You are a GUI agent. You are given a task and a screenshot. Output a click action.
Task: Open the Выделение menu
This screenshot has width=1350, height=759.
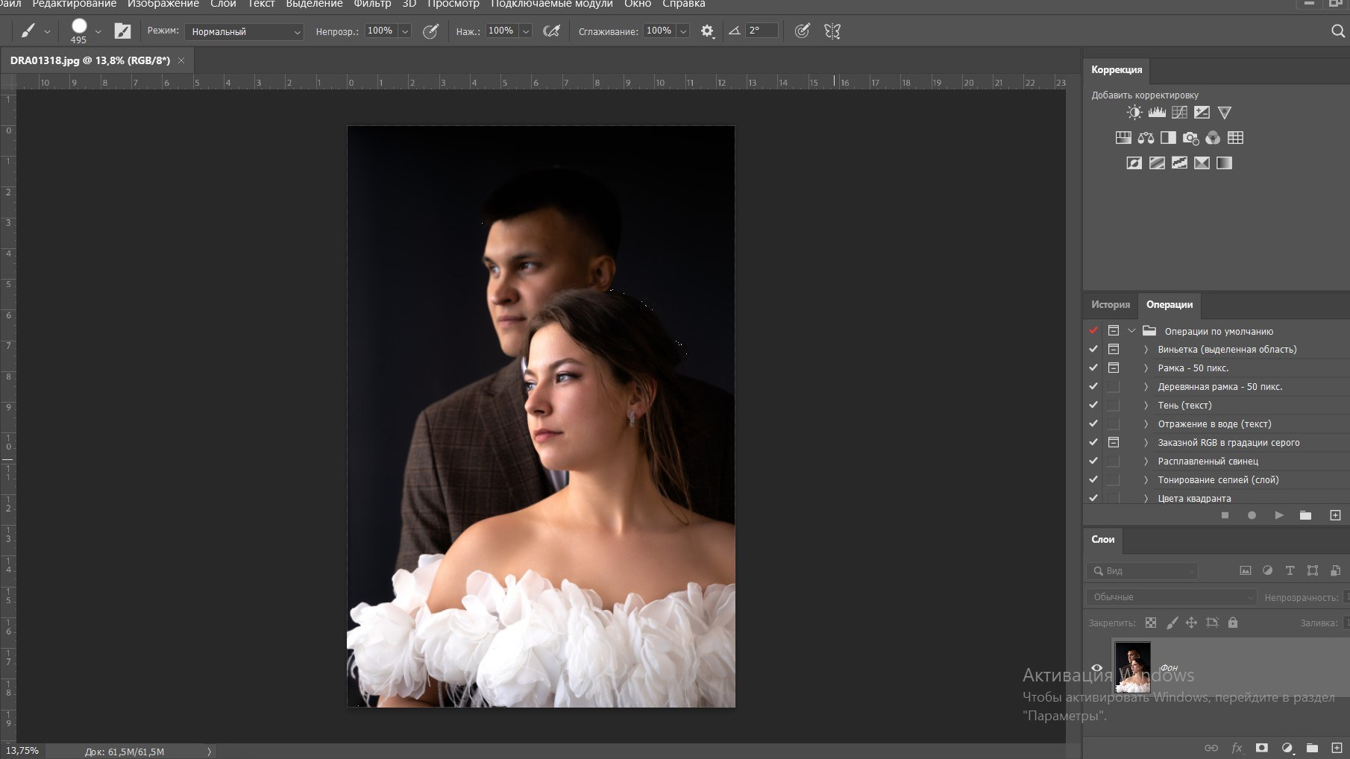tap(314, 4)
